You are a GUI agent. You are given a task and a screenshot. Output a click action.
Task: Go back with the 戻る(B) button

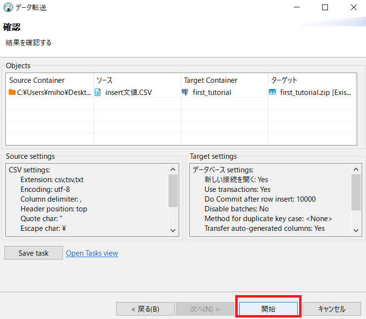145,309
